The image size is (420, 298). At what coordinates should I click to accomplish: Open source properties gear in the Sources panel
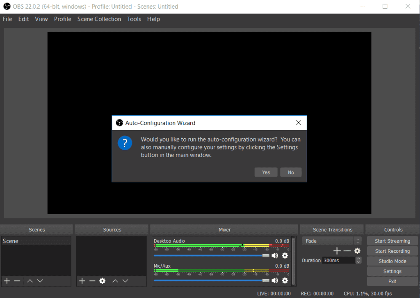(103, 281)
